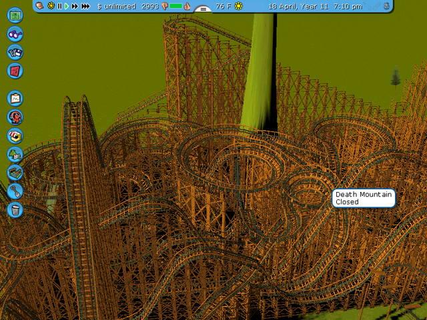This screenshot has height=320, width=427.
Task: Click the green park rating bar
Action: [176, 6]
